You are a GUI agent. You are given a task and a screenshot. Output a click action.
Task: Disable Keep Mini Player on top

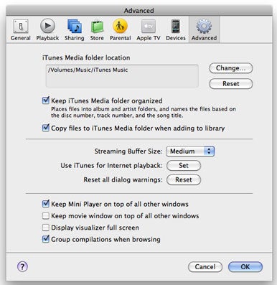point(46,204)
